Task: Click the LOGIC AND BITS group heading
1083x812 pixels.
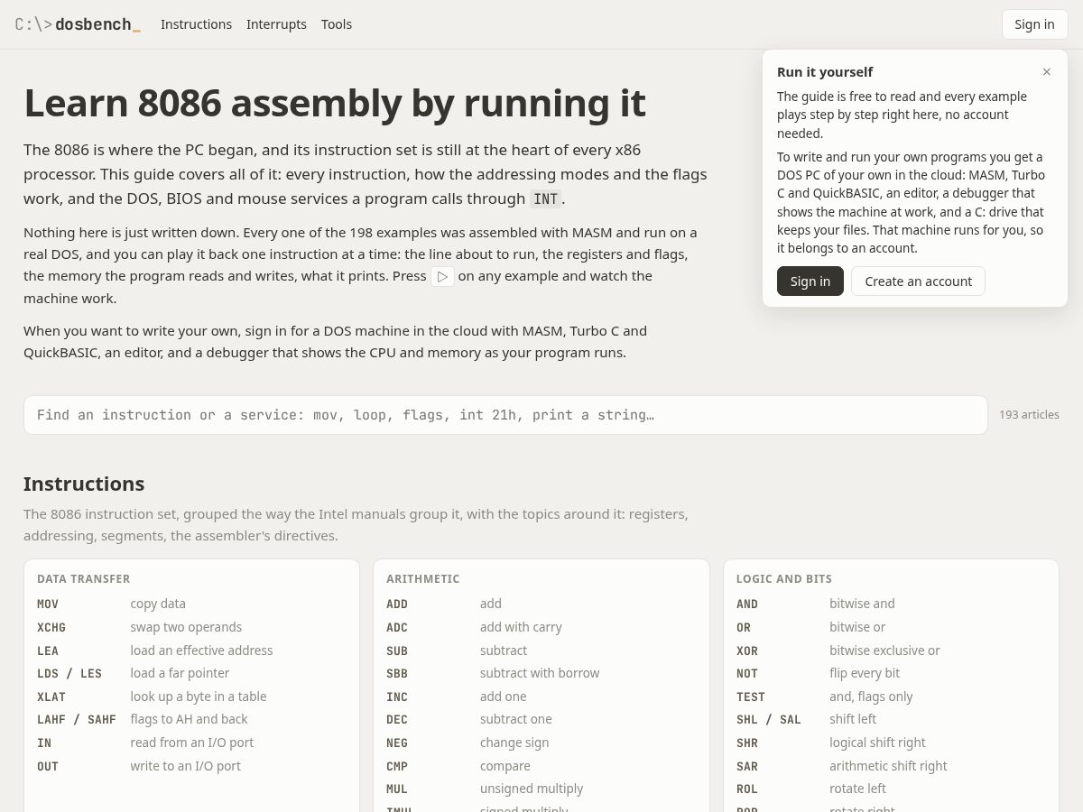Action: (784, 579)
